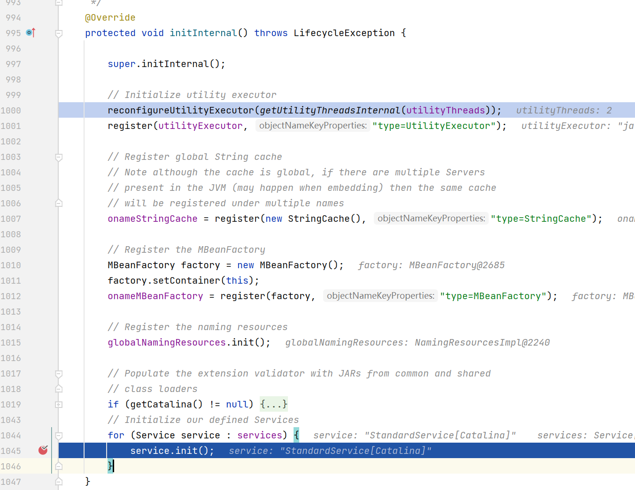
Task: Click the method fold end marker at line 1047
Action: (x=59, y=482)
